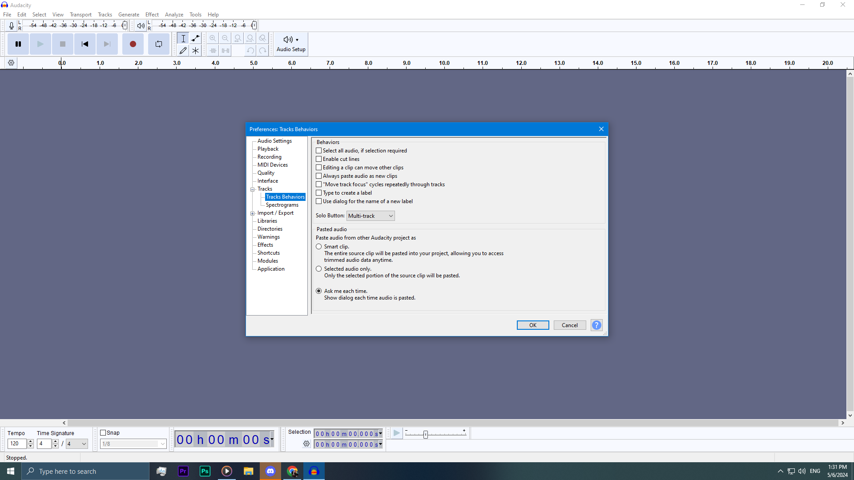Click the Zoom In icon
The width and height of the screenshot is (854, 480).
pyautogui.click(x=213, y=38)
